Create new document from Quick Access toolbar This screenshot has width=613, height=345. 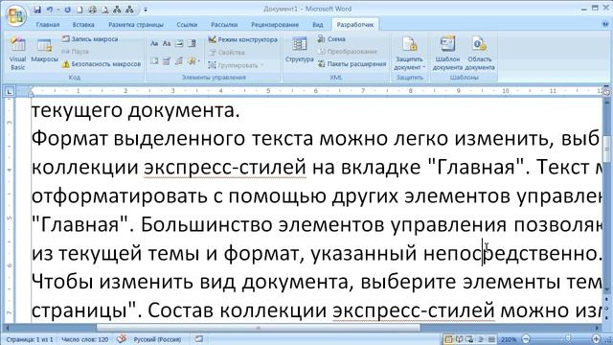point(79,10)
